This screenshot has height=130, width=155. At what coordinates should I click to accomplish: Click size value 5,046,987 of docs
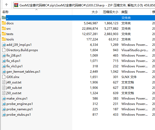coord(91,23)
